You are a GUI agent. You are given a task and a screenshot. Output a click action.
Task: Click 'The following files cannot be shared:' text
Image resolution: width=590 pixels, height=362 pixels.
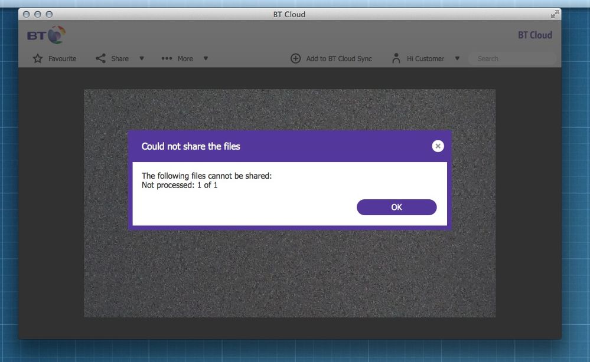point(207,176)
